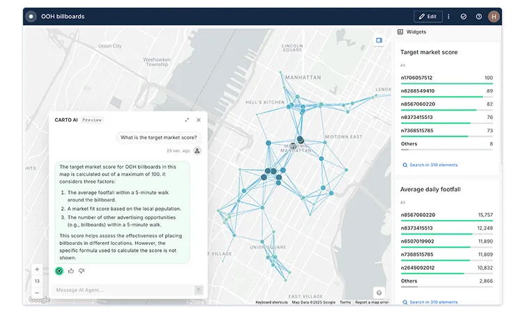525x313 pixels.
Task: Click the send message arrow button
Action: [x=198, y=290]
